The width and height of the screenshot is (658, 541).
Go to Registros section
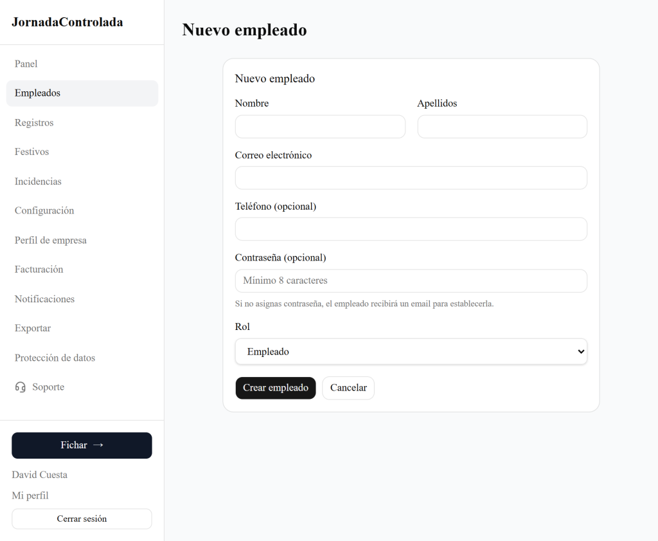34,123
